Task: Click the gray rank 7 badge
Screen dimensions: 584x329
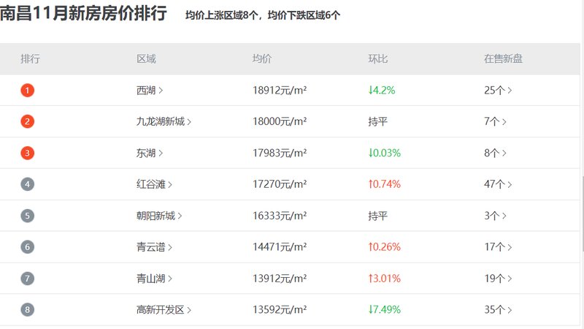Action: (x=27, y=279)
